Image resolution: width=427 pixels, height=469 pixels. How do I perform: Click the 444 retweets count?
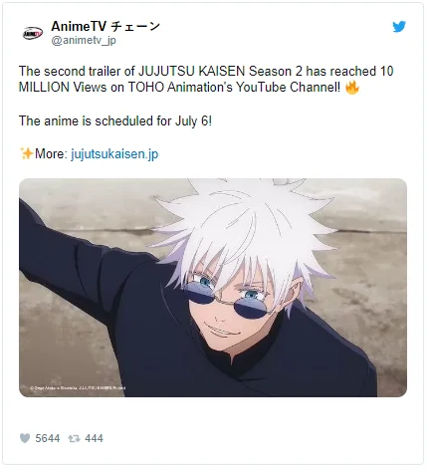(x=94, y=438)
